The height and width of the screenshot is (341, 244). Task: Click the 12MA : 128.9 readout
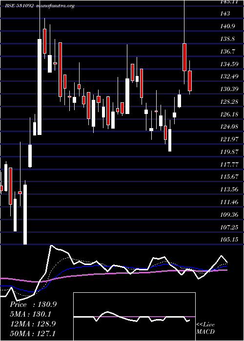tap(33, 324)
